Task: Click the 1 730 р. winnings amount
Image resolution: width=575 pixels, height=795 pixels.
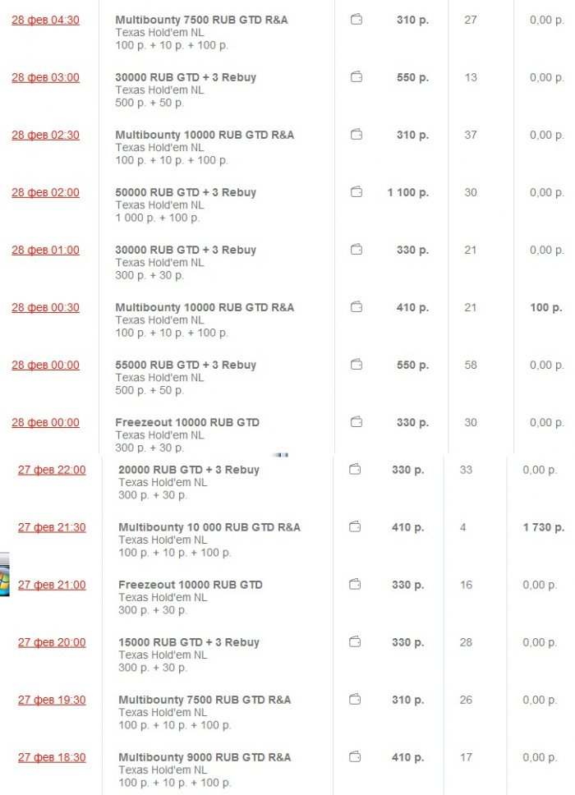Action: click(543, 527)
